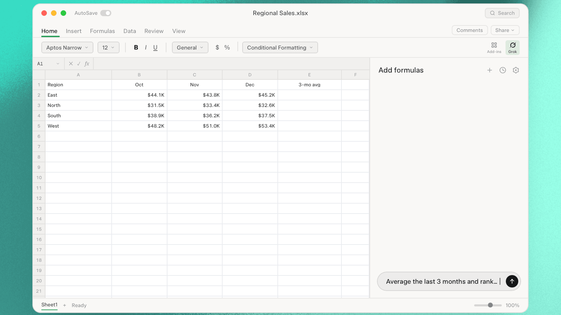
Task: Select cell with value $51.0K
Action: pos(195,126)
